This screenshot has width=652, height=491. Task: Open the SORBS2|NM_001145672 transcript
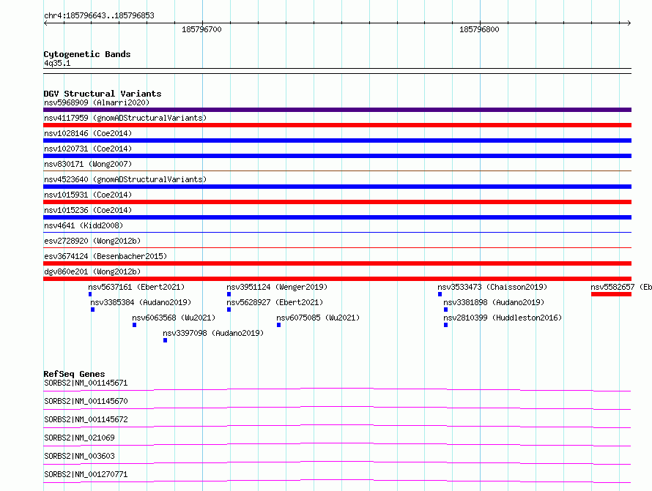pyautogui.click(x=86, y=419)
